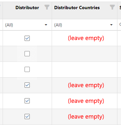Image resolution: width=121 pixels, height=125 pixels.
Task: Open the Distributor column filter funnel icon
Action: [47, 7]
